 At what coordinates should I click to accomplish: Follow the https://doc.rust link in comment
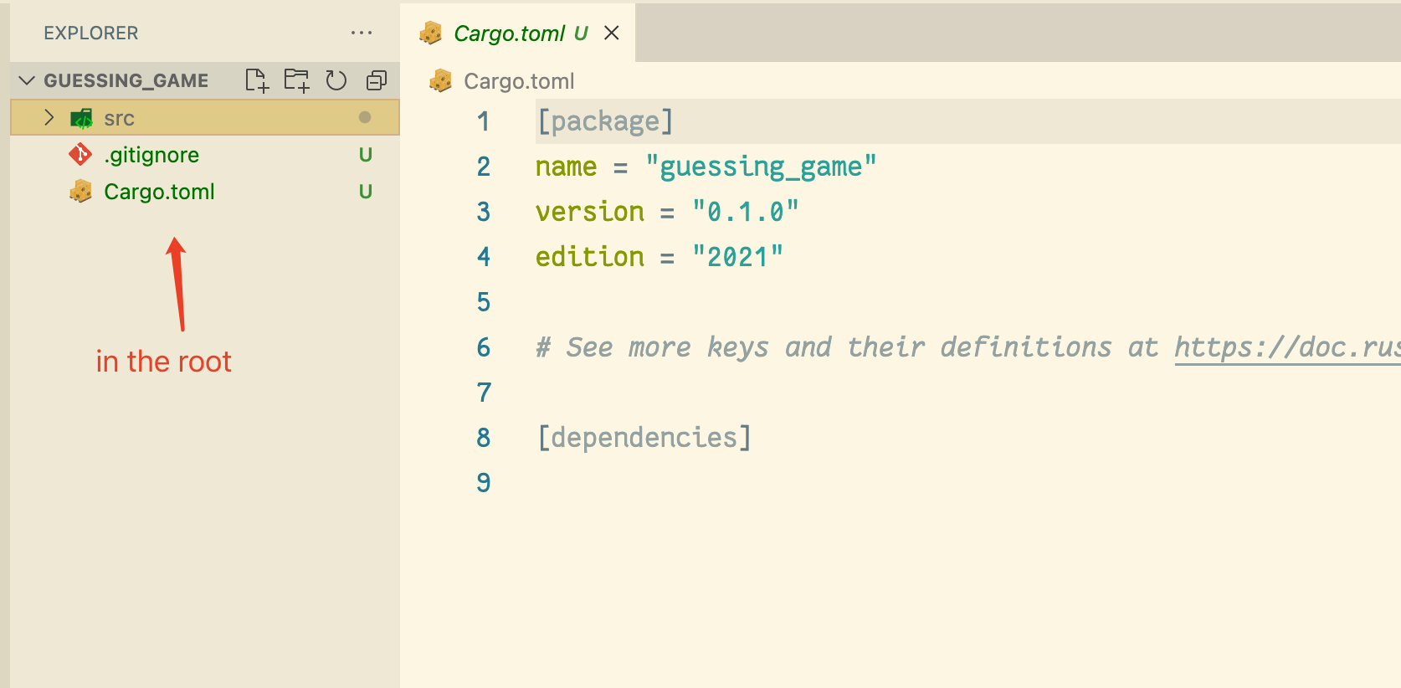(1287, 347)
